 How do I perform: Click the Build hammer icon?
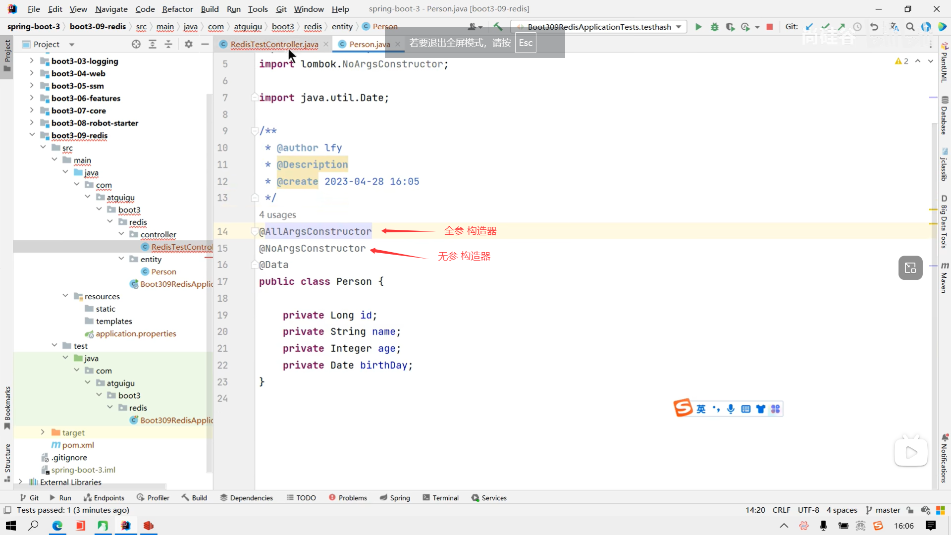498,27
